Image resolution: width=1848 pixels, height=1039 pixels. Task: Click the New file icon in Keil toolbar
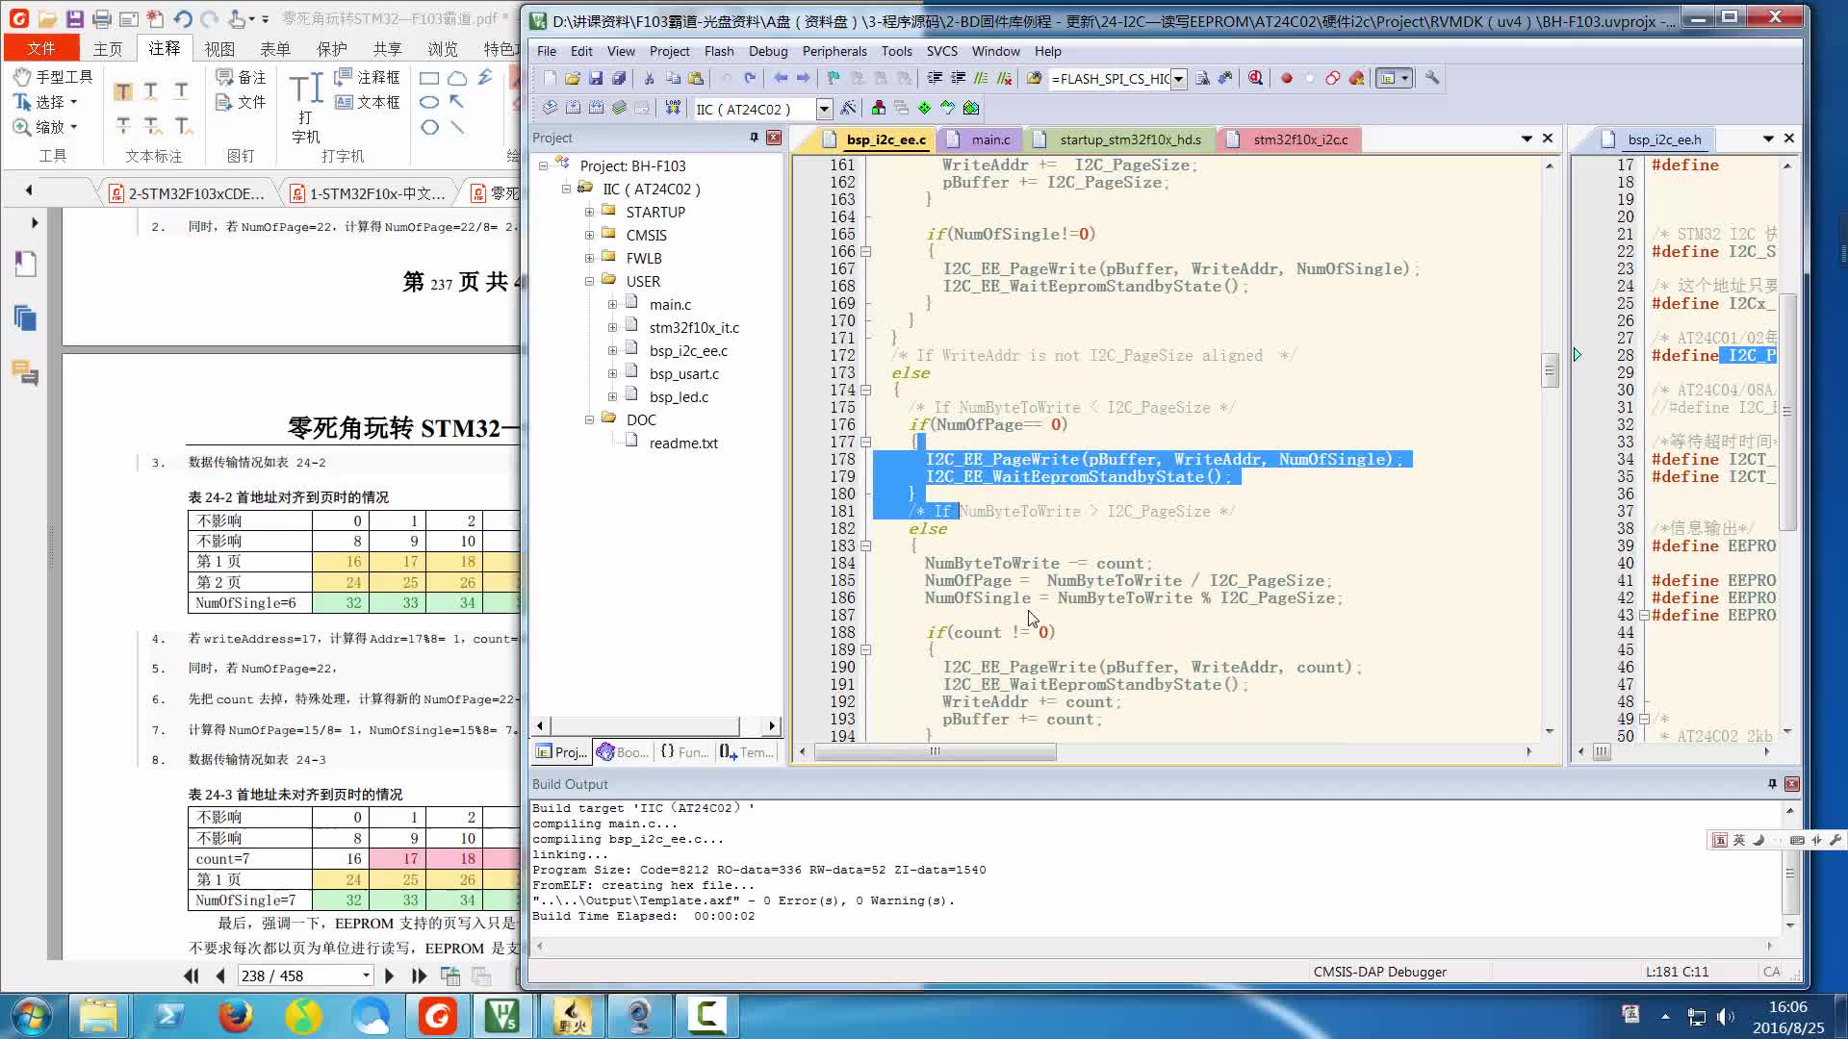550,79
